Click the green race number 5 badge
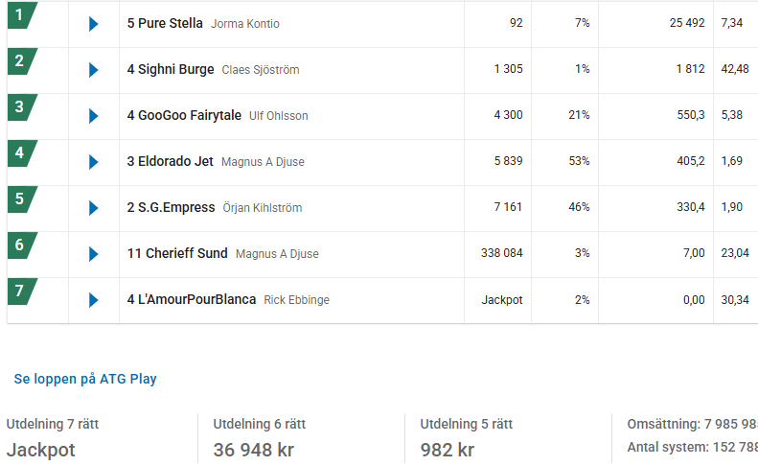 [22, 198]
